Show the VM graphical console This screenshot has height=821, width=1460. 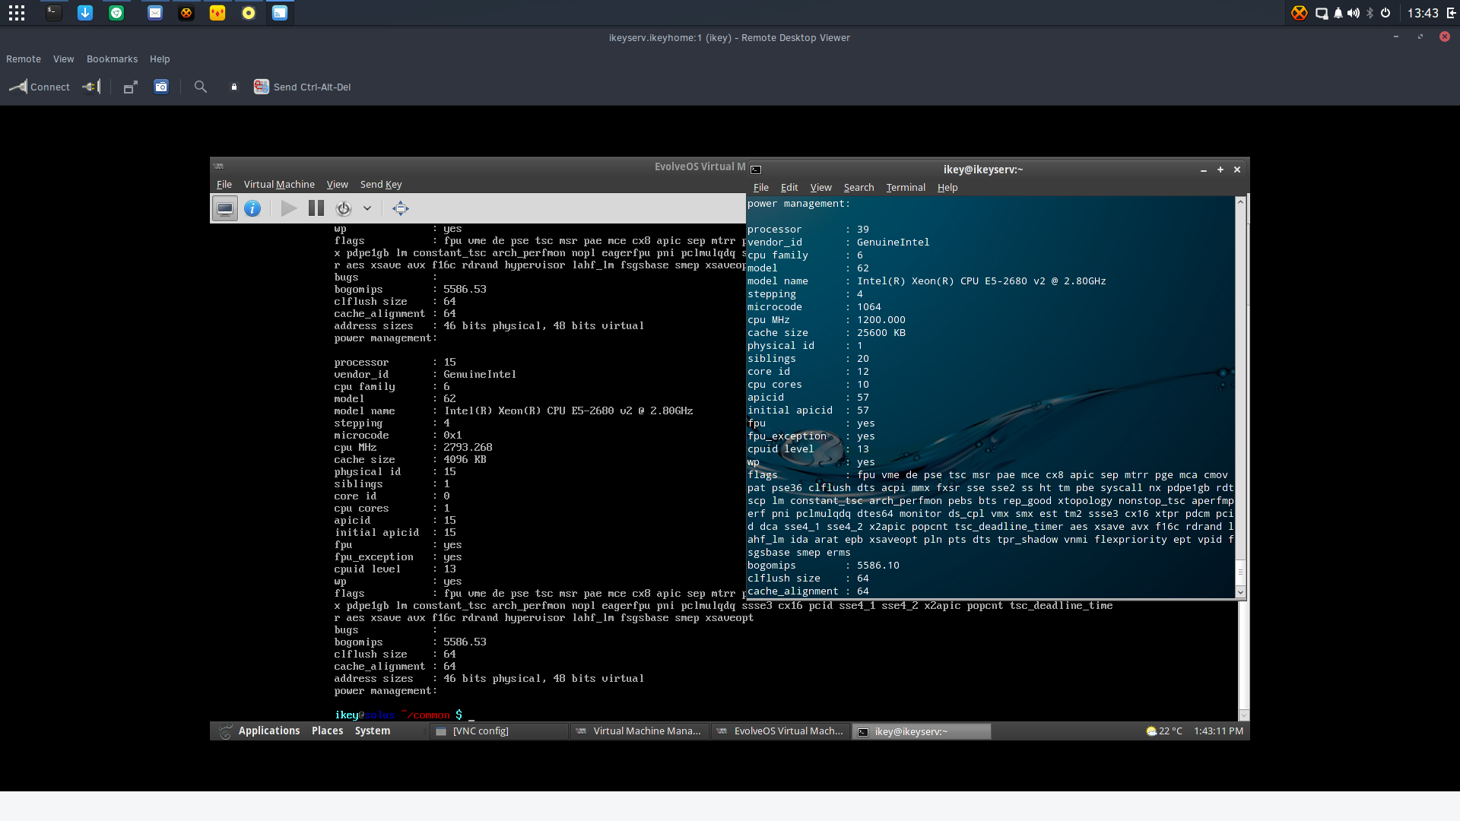[225, 208]
